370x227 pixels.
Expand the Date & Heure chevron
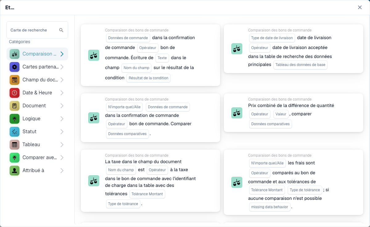62,93
